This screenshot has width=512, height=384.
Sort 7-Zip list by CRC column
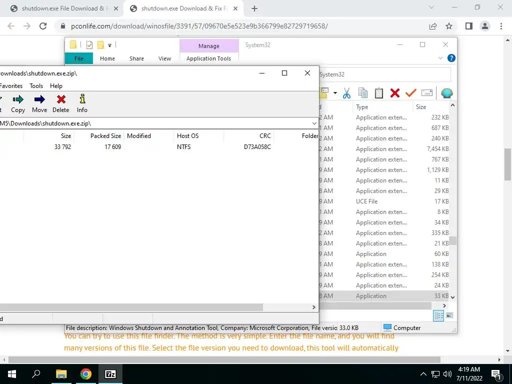tap(249, 136)
